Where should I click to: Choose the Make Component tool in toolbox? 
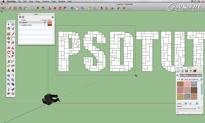[13, 25]
